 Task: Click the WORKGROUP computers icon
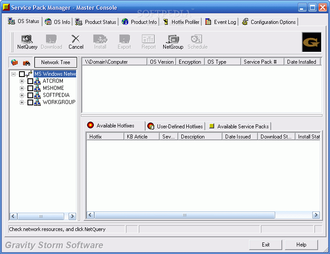tap(37, 102)
